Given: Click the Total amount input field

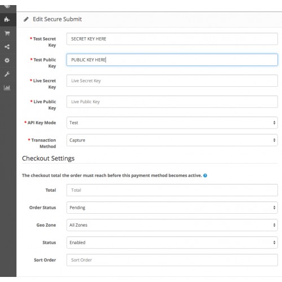Looking at the screenshot, I should (x=172, y=190).
